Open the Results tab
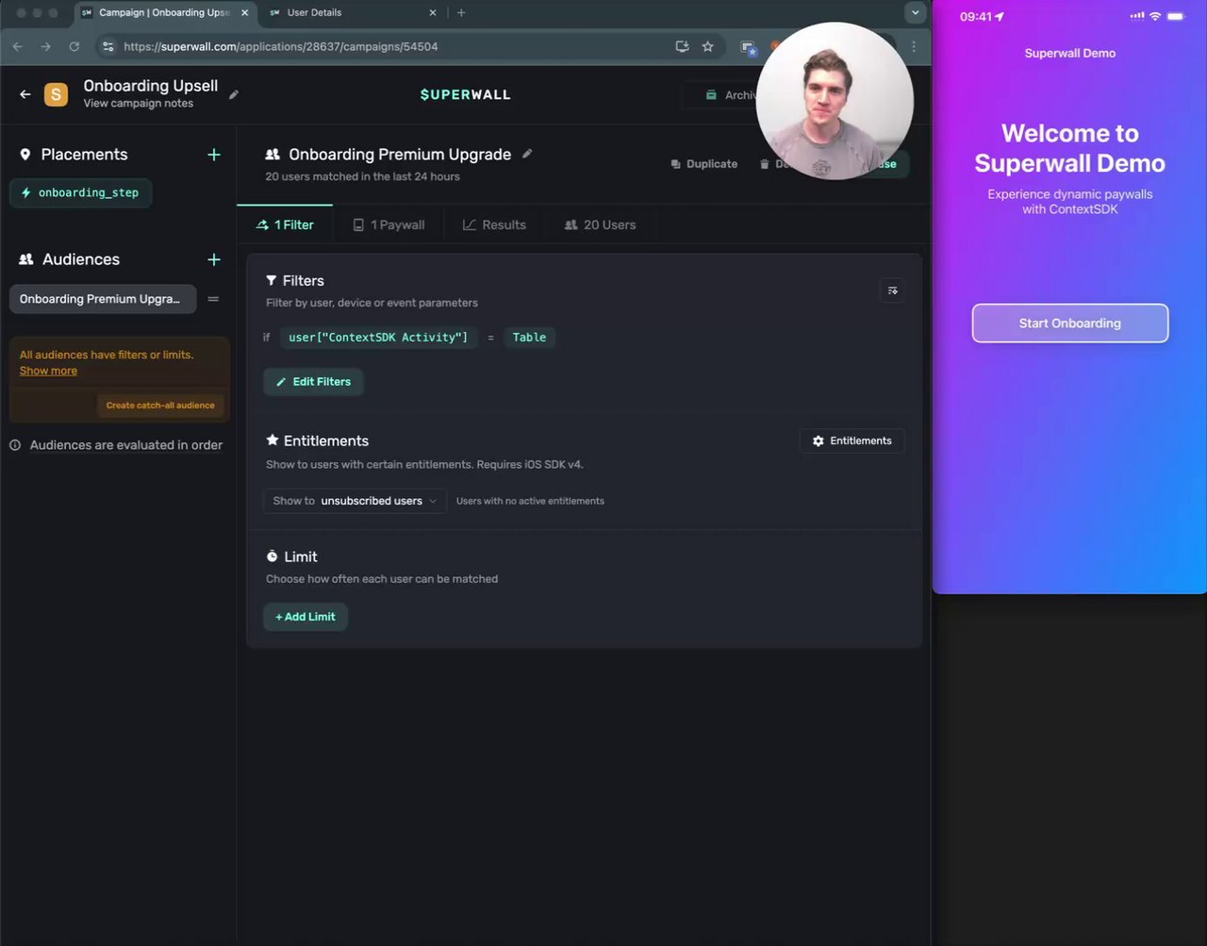 (494, 224)
